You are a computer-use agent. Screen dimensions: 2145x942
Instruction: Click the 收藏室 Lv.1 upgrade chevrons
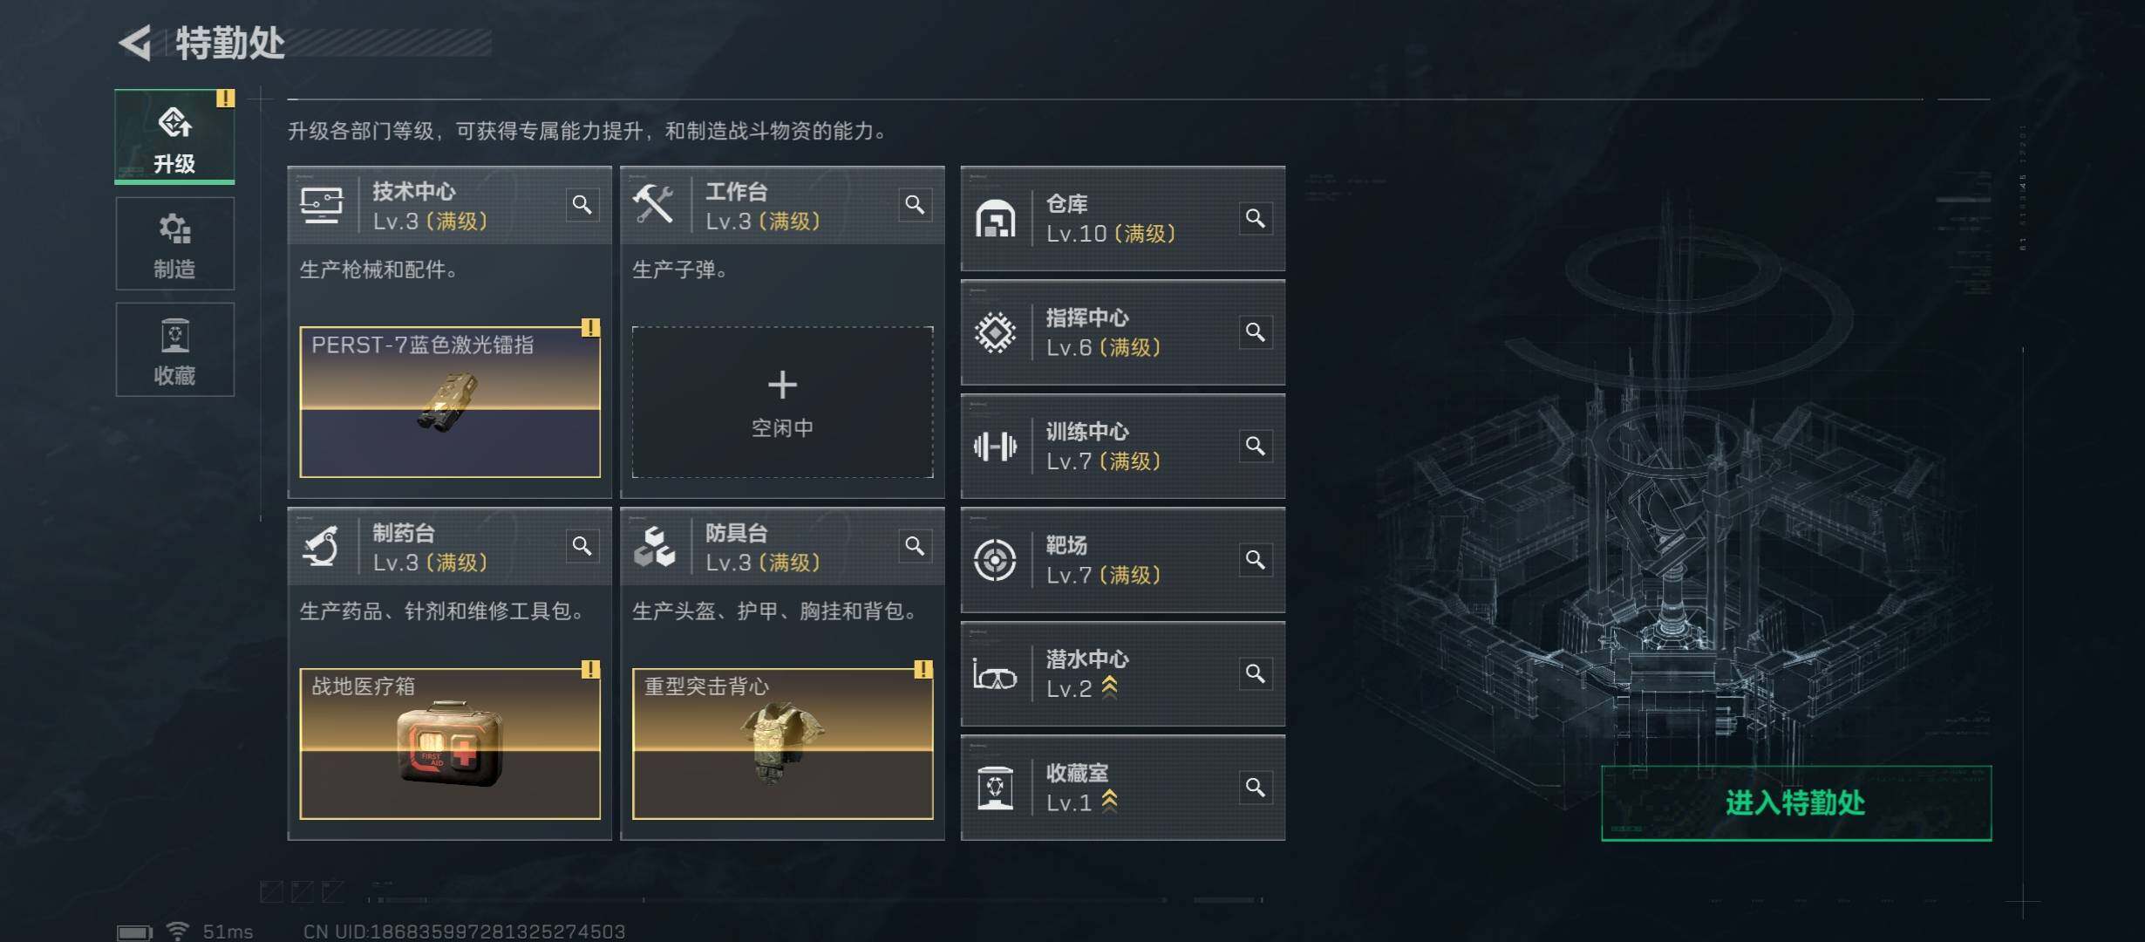pyautogui.click(x=1109, y=802)
